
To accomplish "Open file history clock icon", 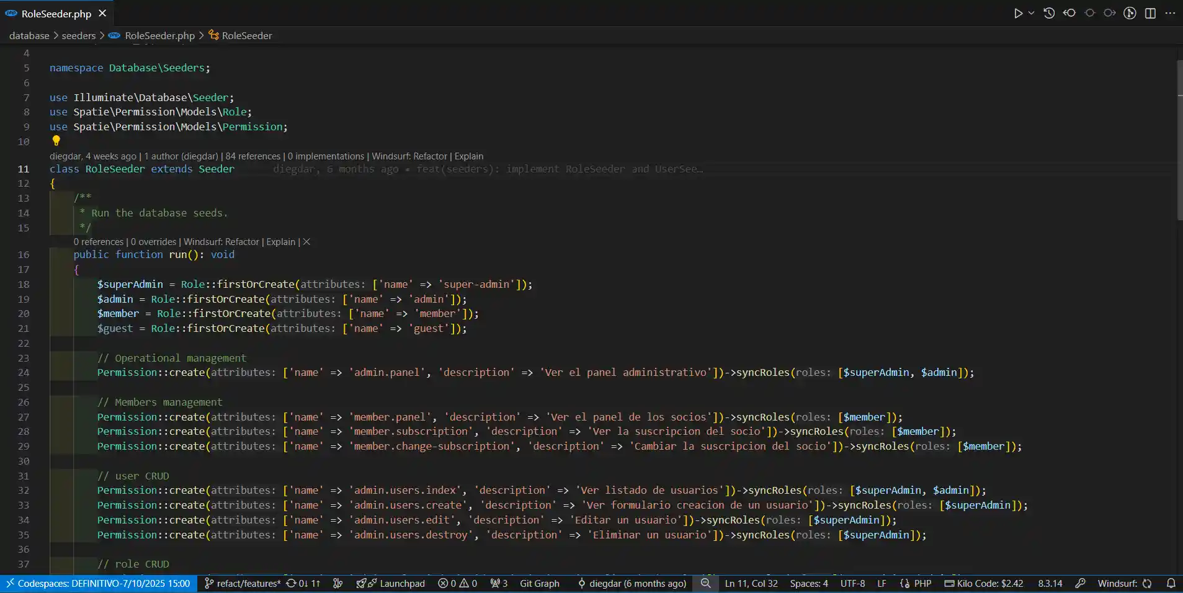I will point(1049,13).
